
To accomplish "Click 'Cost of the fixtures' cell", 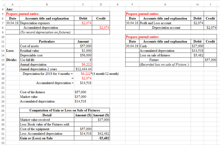I will tap(47, 92).
